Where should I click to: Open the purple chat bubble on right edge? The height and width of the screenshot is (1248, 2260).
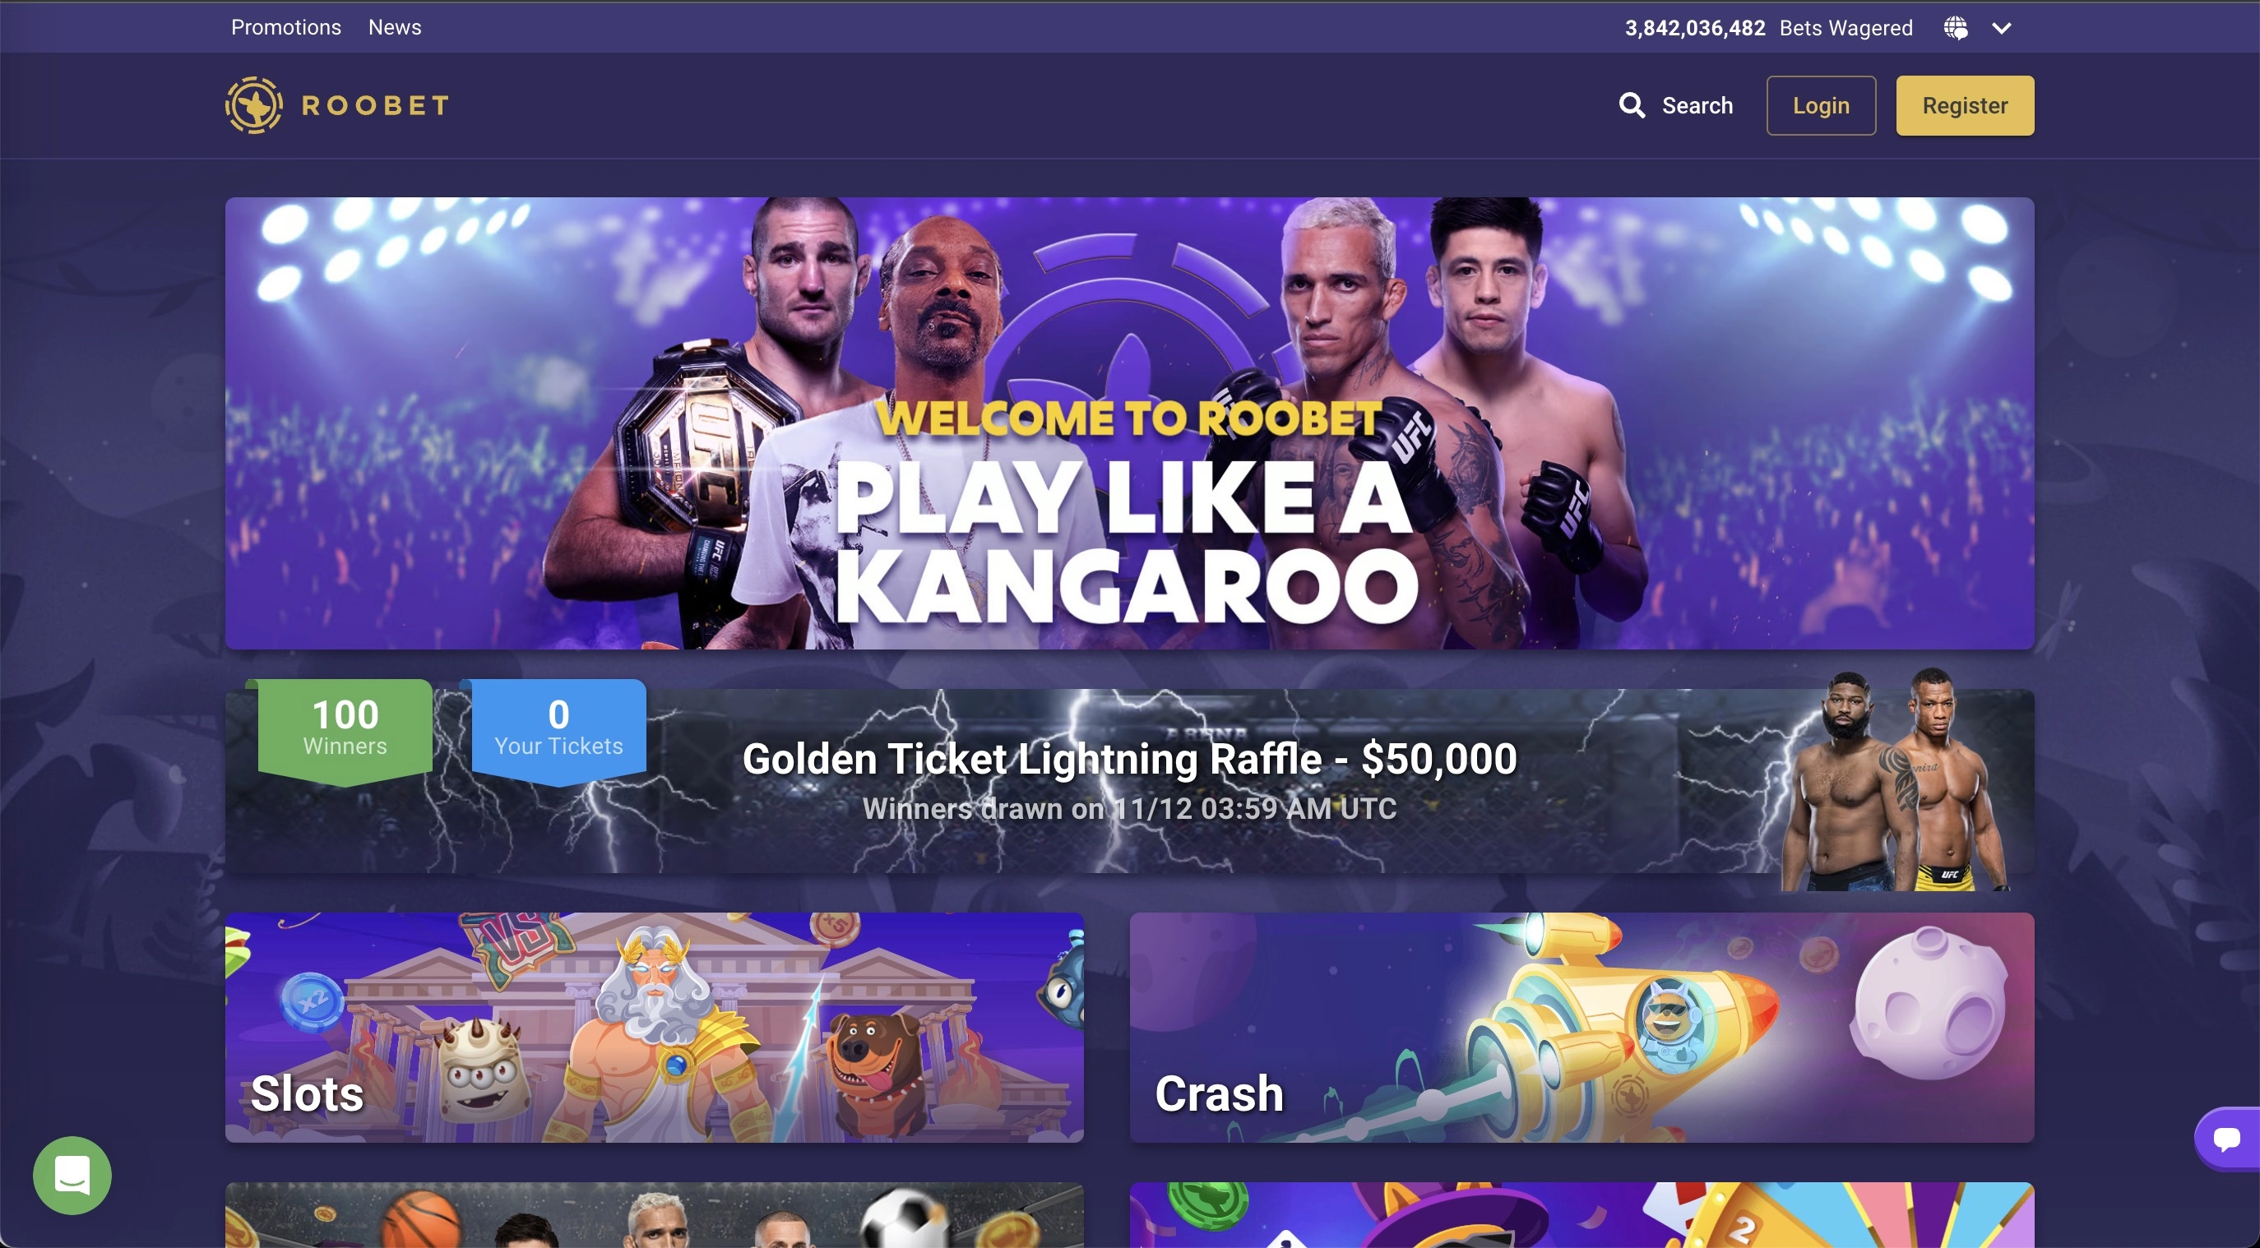click(x=2228, y=1139)
